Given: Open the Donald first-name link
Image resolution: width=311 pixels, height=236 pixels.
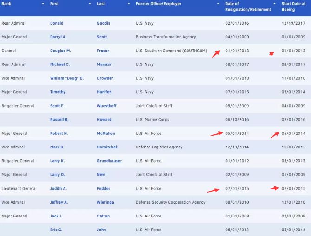Looking at the screenshot, I should pyautogui.click(x=57, y=23).
